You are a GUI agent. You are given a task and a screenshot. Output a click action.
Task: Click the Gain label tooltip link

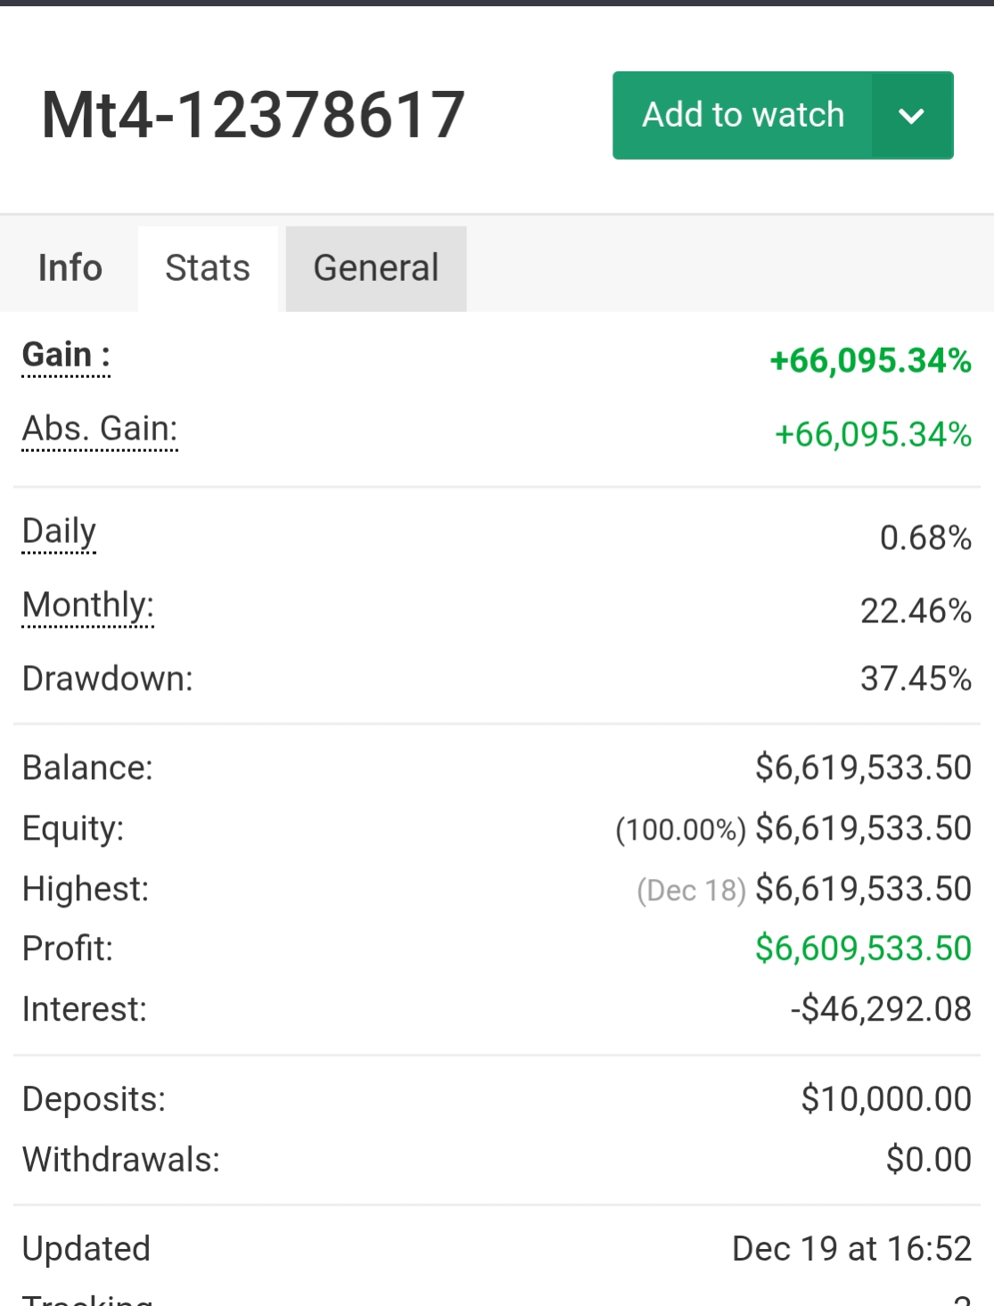coord(66,355)
